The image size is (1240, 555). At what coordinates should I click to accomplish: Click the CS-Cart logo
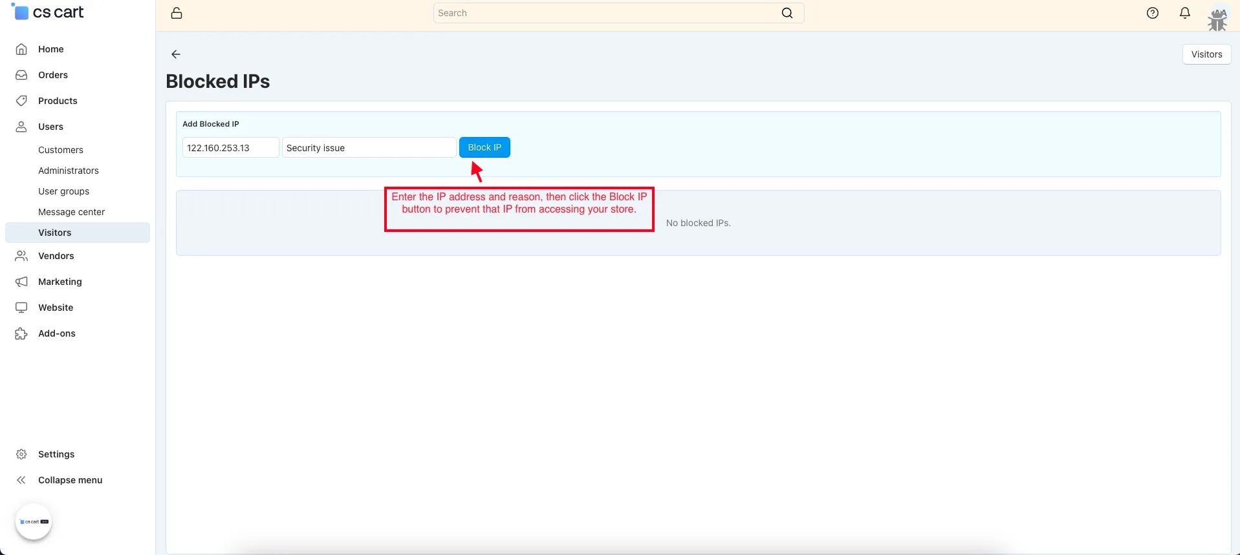coord(49,12)
